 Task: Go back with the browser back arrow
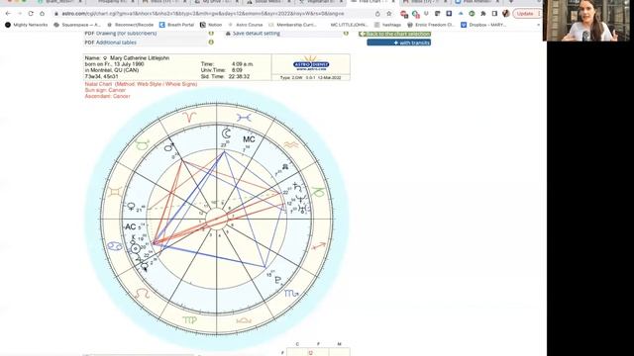tap(8, 14)
